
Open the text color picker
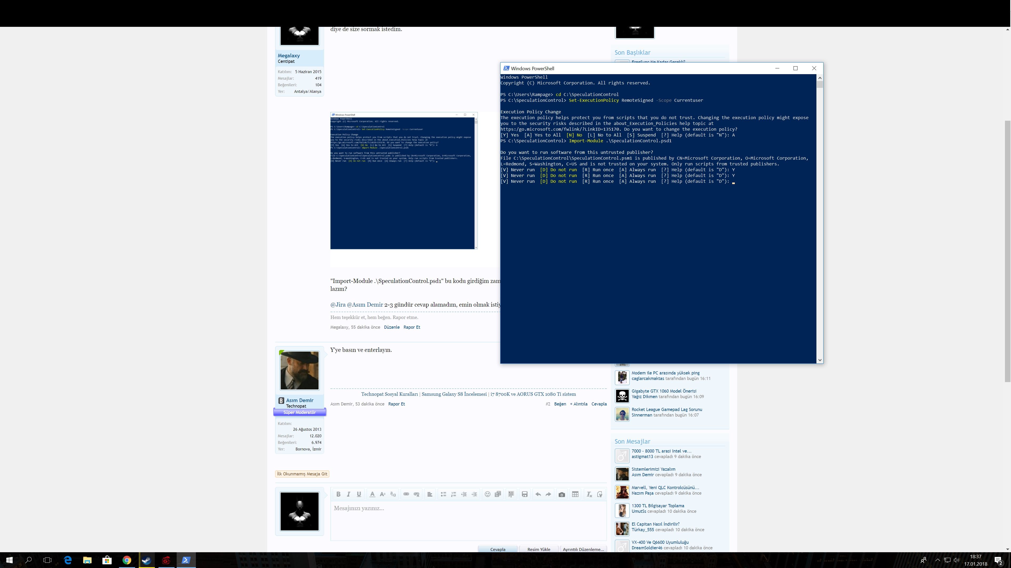372,494
